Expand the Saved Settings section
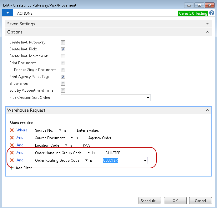Screen dimensions: 217x208 click(207, 24)
